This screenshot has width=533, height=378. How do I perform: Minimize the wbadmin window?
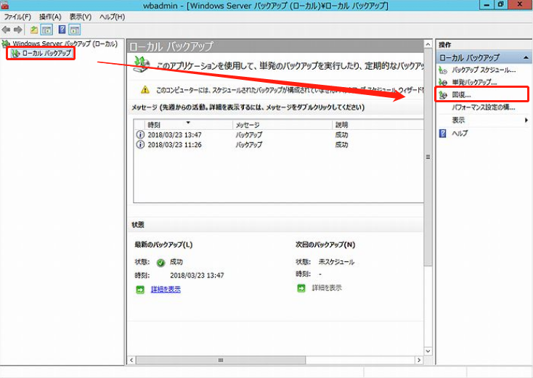pos(487,5)
